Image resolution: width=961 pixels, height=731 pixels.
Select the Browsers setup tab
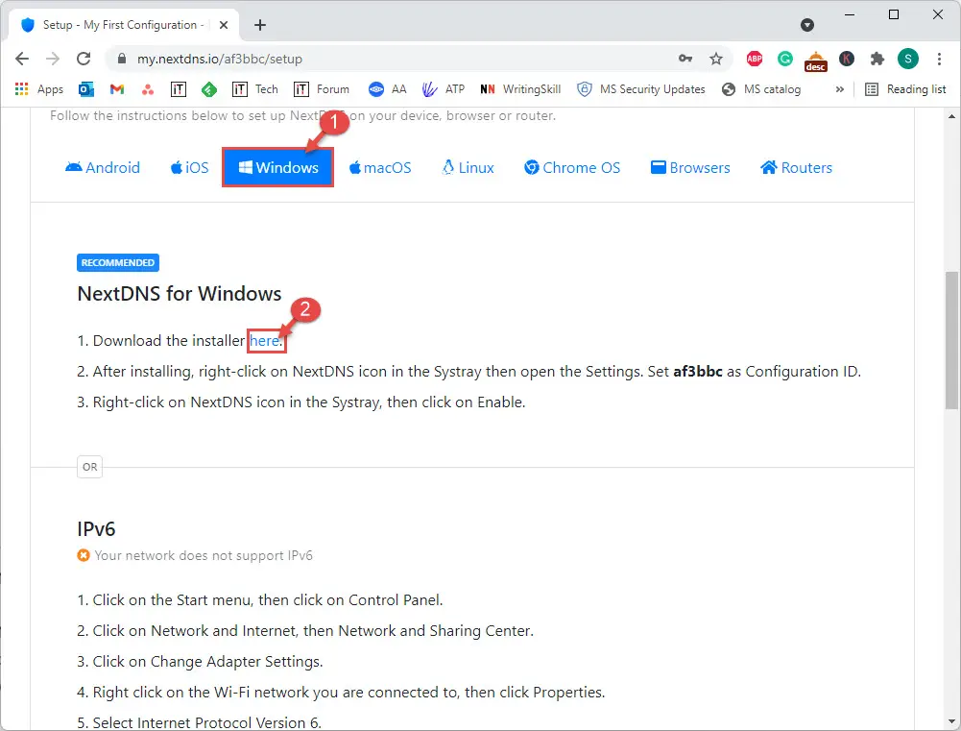(x=690, y=167)
